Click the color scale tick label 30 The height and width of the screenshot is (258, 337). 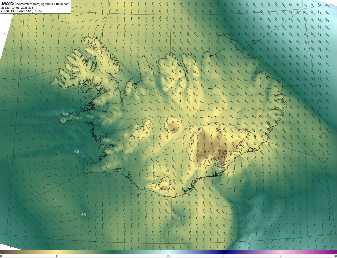281,256
